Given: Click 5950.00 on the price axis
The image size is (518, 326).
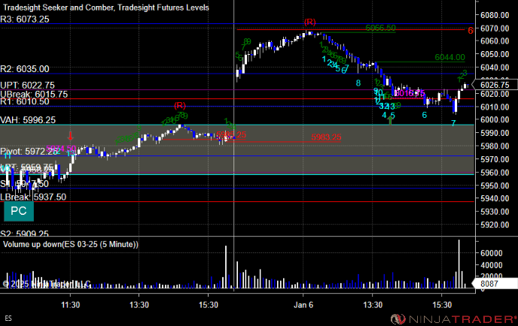Looking at the screenshot, I should tap(495, 186).
